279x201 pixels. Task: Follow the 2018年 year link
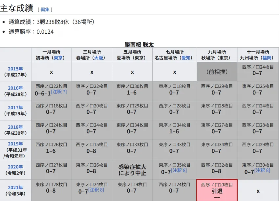[x=15, y=127]
